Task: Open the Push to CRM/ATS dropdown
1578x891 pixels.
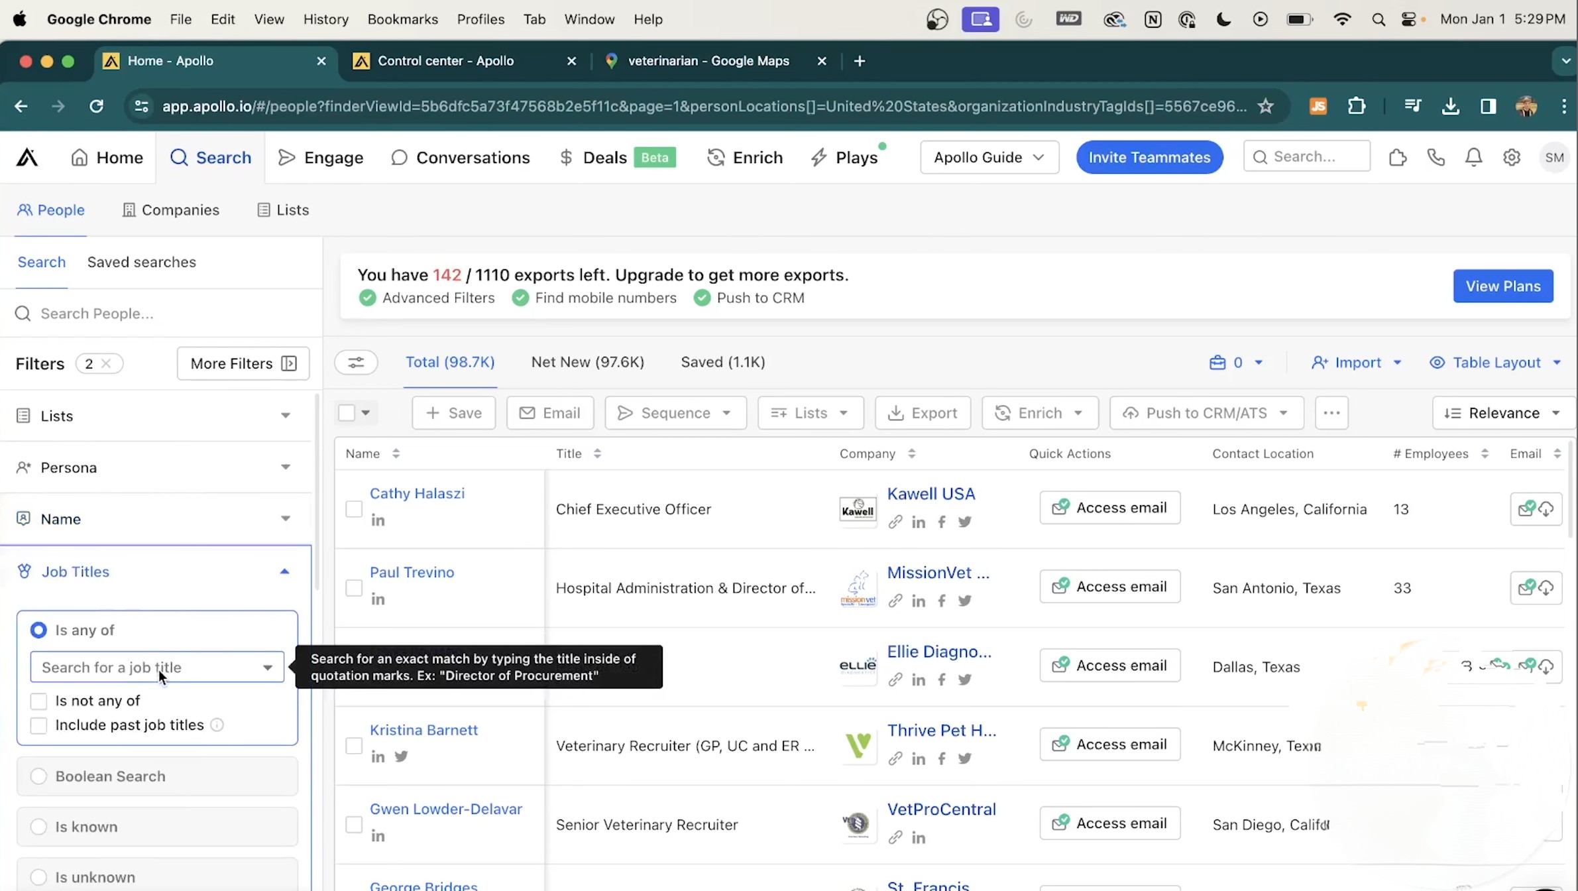Action: tap(1206, 413)
